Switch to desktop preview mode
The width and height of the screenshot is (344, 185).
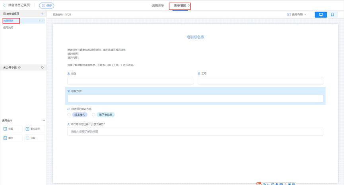click(321, 14)
